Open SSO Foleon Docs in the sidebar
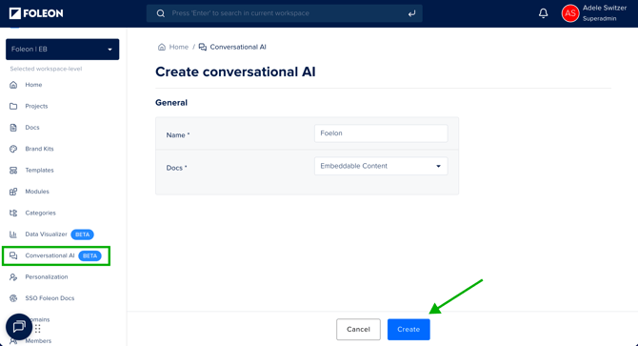Screen dimensions: 638x346 pos(50,298)
